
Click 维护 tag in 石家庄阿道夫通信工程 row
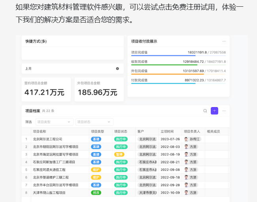tap(96, 170)
